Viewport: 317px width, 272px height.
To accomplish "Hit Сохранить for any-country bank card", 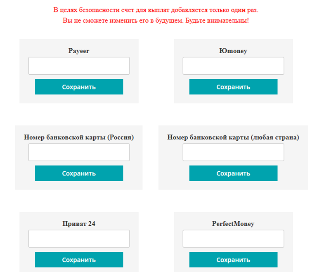I will 233,173.
